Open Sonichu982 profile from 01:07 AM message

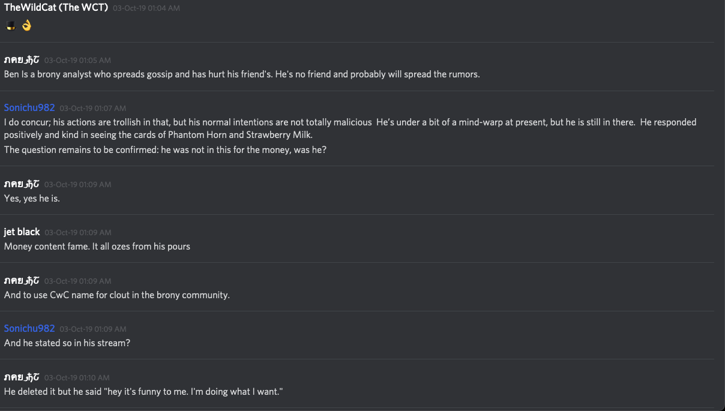[x=29, y=107]
